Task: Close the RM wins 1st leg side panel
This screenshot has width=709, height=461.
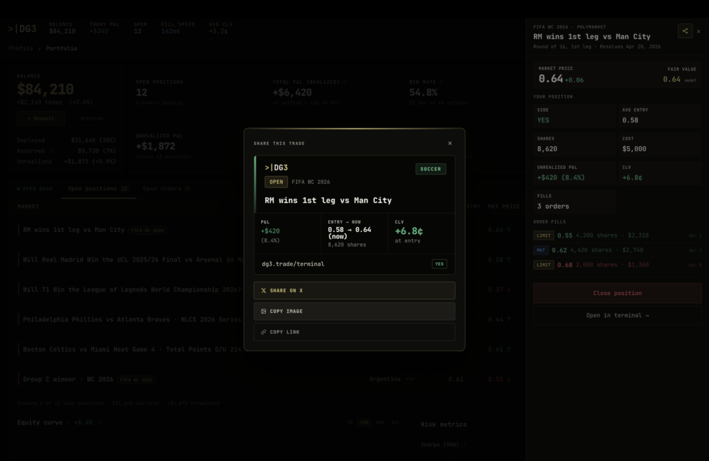Action: click(x=699, y=31)
